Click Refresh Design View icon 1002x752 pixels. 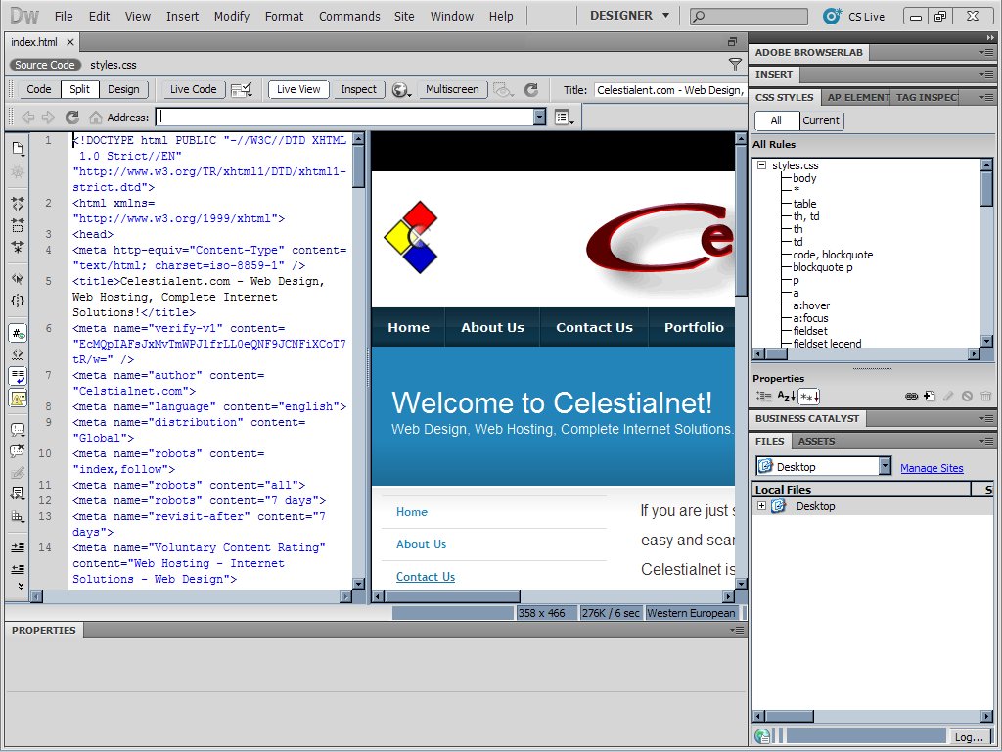pos(531,90)
